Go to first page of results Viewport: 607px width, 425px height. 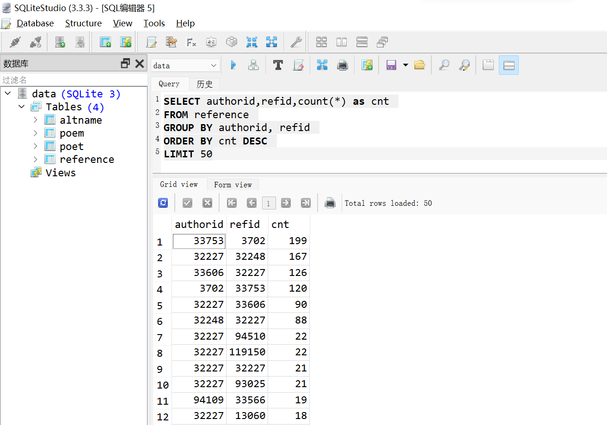click(x=232, y=203)
